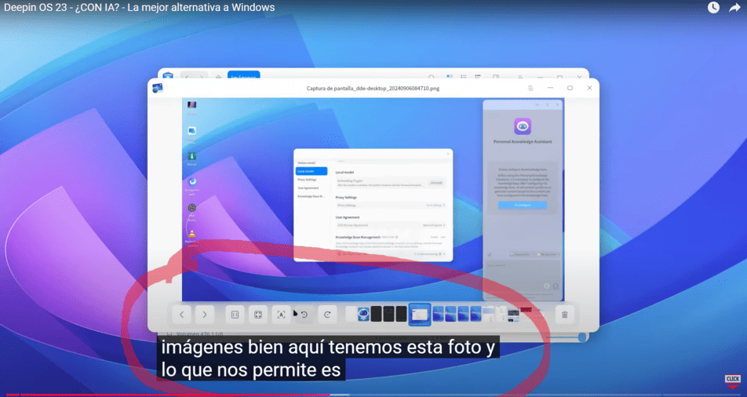
Task: Click the CLICK channel watermark button
Action: [733, 381]
